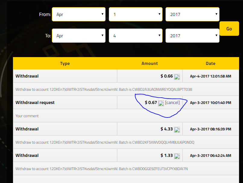Viewport: 243px width, 183px height.
Task: Click the Withdrawal label in $ 4.33 row
Action: 27,129
